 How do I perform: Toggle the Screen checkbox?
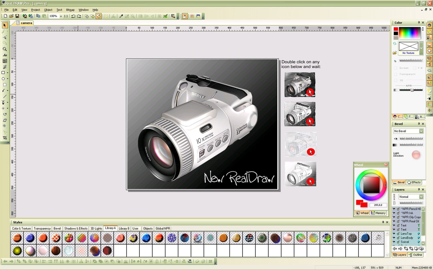[x=396, y=68]
